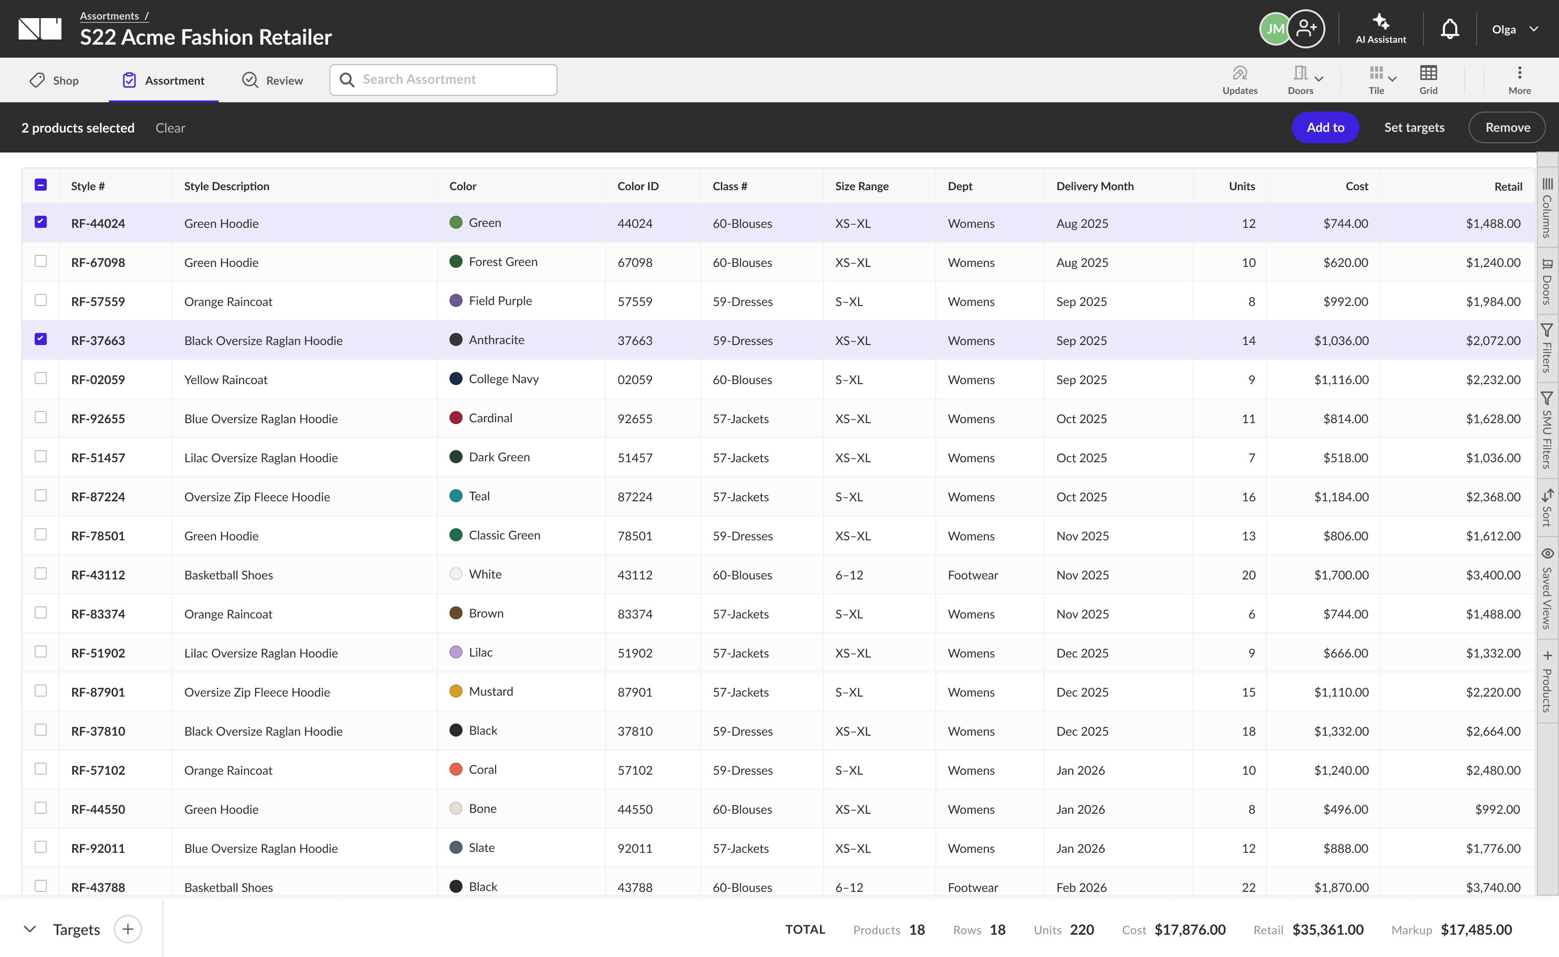Switch to Grid view
Viewport: 1559px width, 957px height.
pyautogui.click(x=1428, y=80)
